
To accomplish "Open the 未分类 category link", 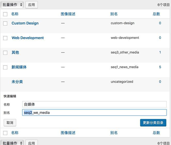I will (x=17, y=82).
